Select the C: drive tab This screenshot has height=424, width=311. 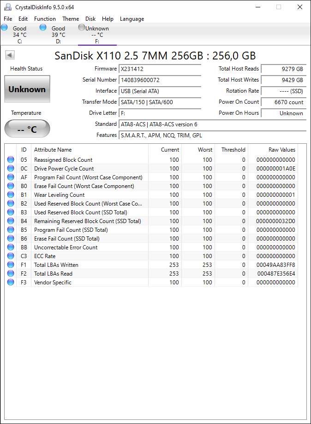click(x=19, y=35)
